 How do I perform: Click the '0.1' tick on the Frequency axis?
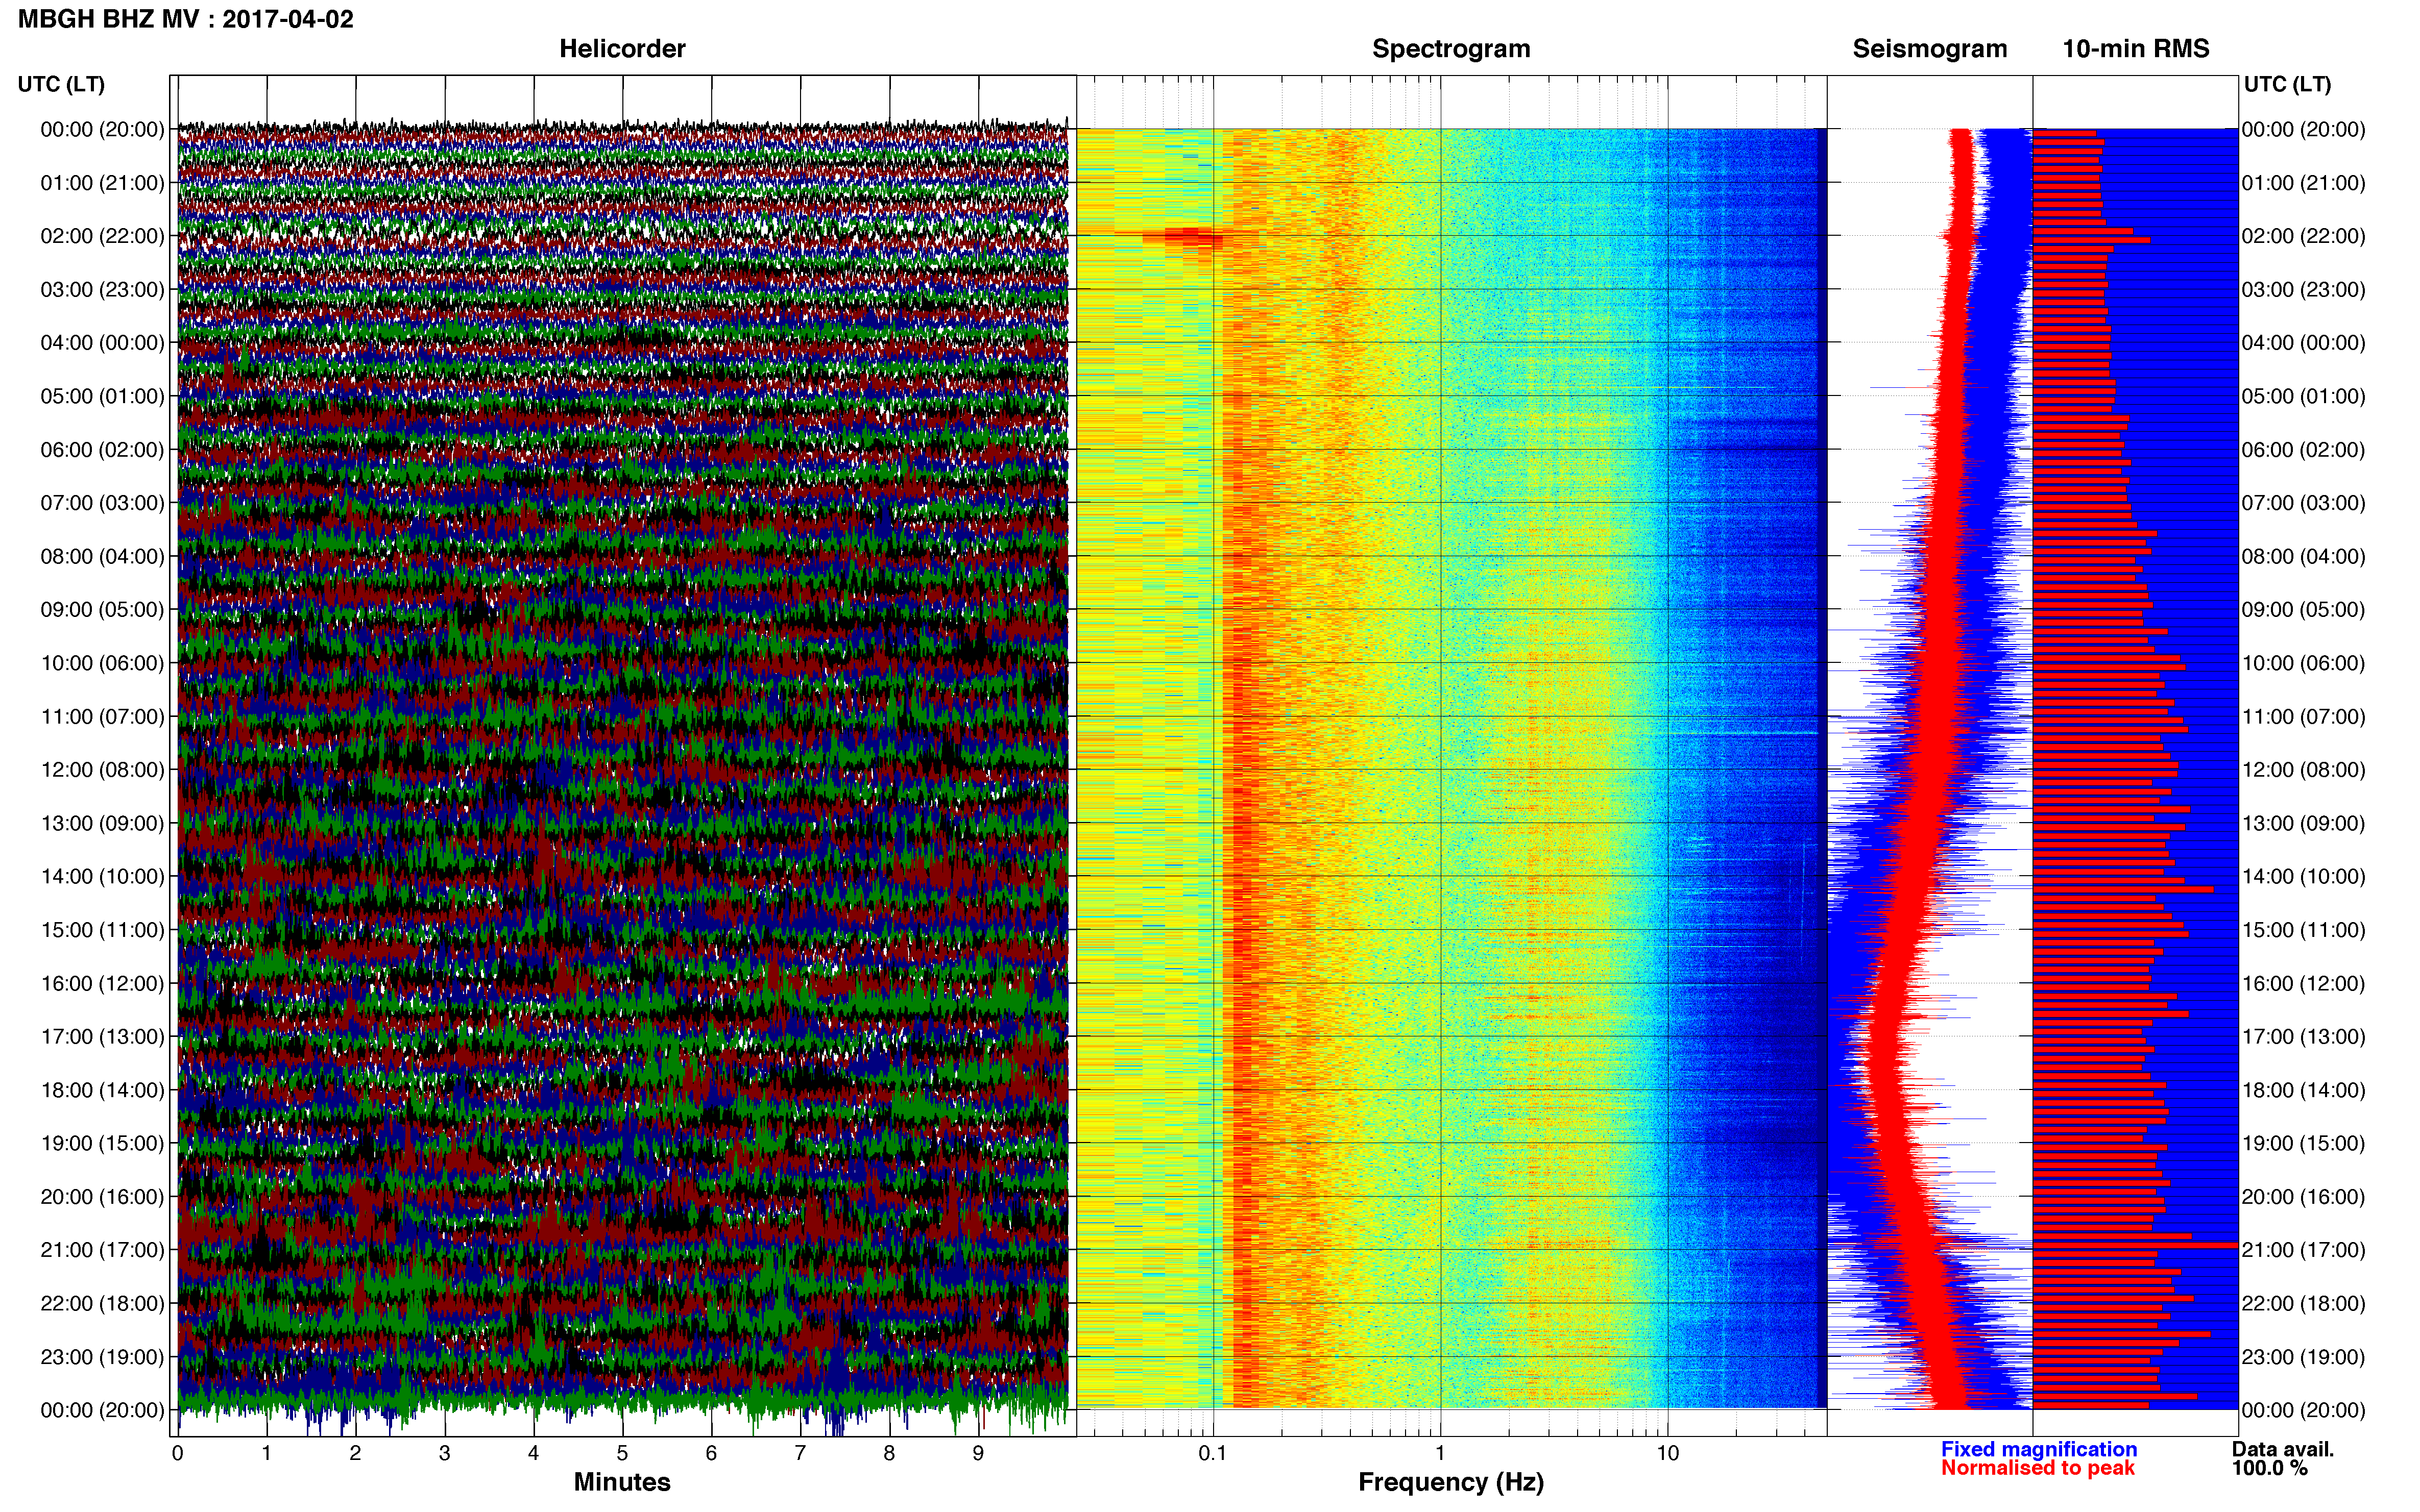pyautogui.click(x=1213, y=1453)
